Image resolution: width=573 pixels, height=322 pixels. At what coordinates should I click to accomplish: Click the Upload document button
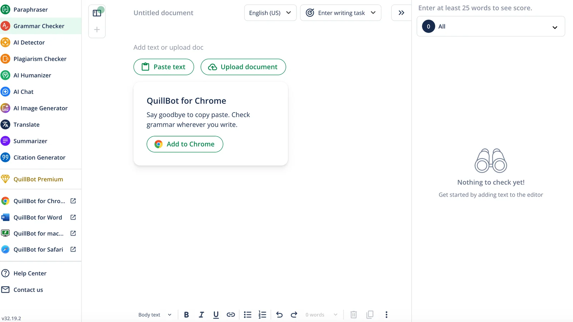pos(243,67)
